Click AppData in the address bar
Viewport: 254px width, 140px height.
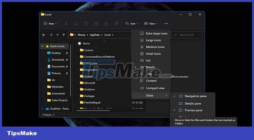(95, 35)
